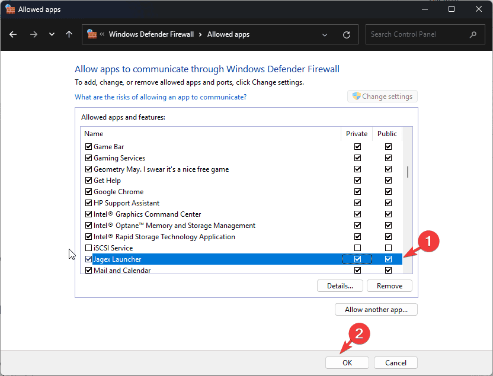
Task: Close the Allowed apps window
Action: click(x=479, y=9)
